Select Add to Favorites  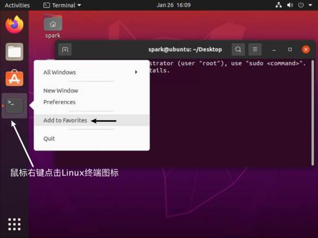point(92,120)
